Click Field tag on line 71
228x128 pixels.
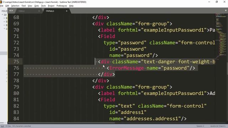click(108, 36)
